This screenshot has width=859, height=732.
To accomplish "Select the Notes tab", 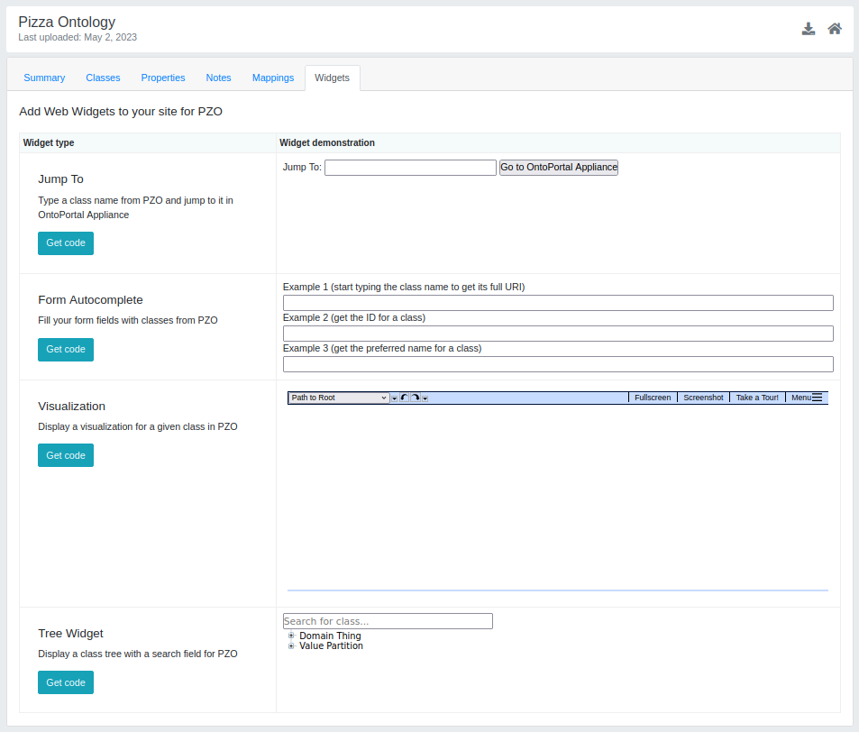I will tap(218, 78).
